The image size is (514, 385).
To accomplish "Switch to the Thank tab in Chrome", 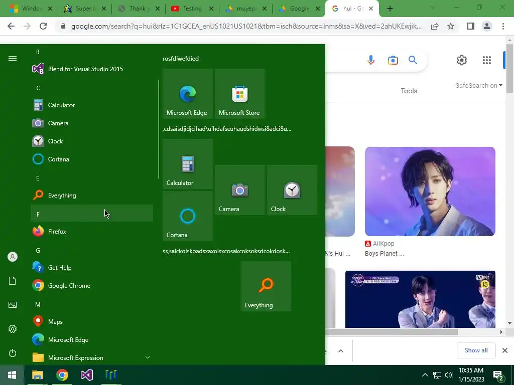I will coord(138,9).
